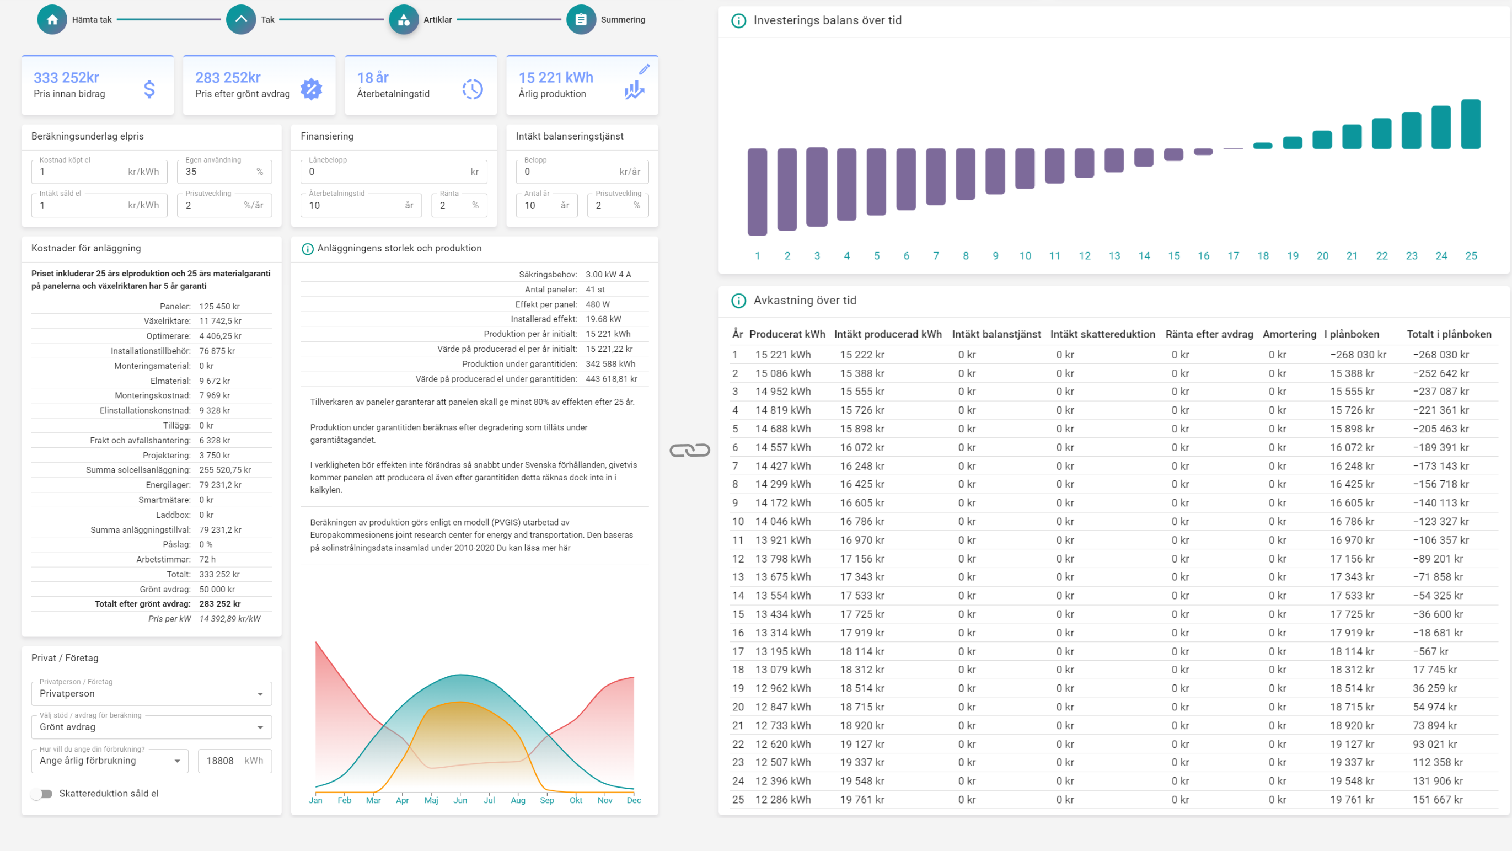Click the 14 046 kWh cell in year 10 row
The height and width of the screenshot is (851, 1512).
[783, 521]
